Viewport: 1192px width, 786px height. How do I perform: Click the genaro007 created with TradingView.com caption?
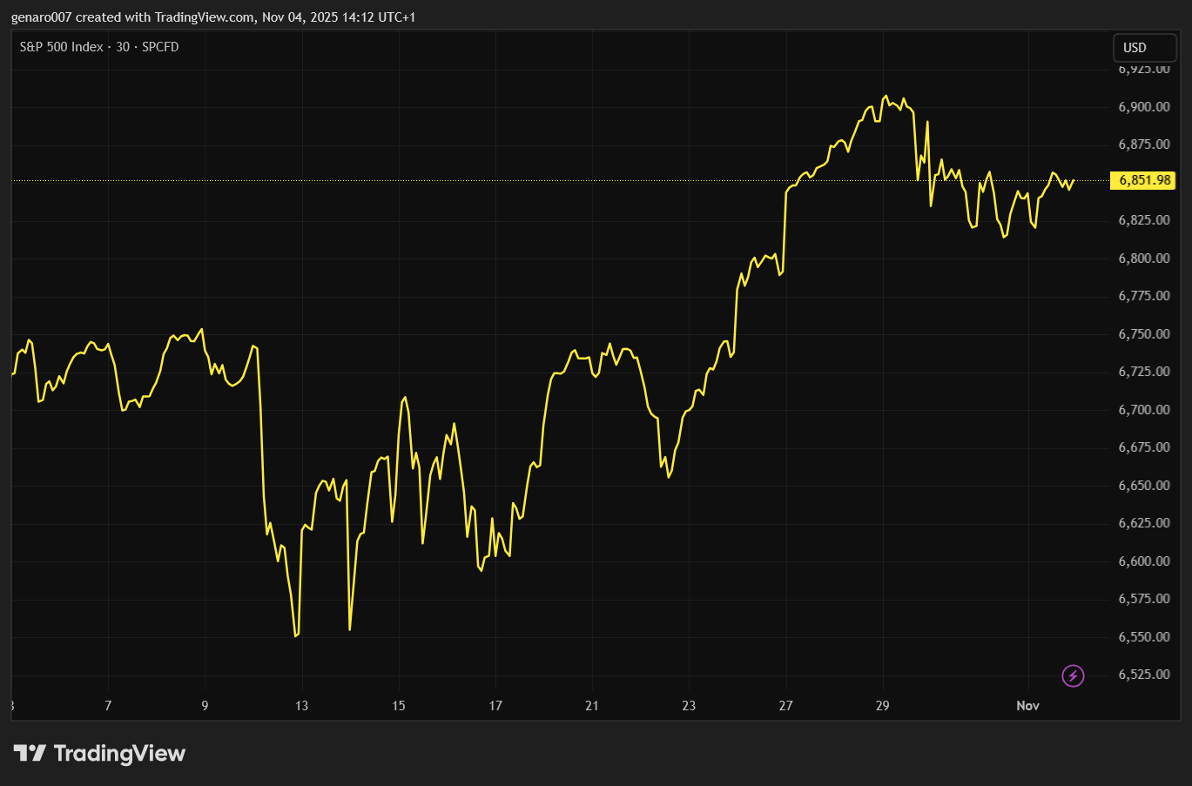click(x=213, y=17)
